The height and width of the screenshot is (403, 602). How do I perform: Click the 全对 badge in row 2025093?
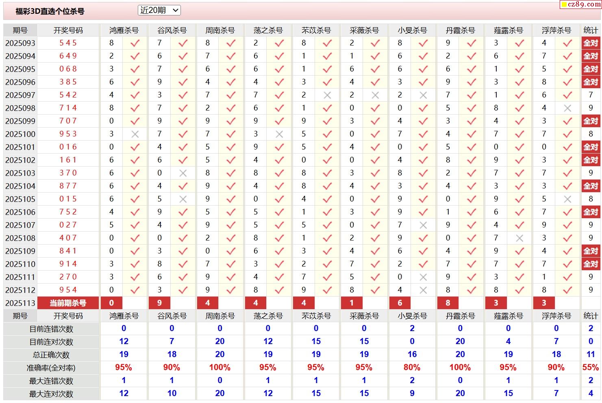(x=591, y=43)
